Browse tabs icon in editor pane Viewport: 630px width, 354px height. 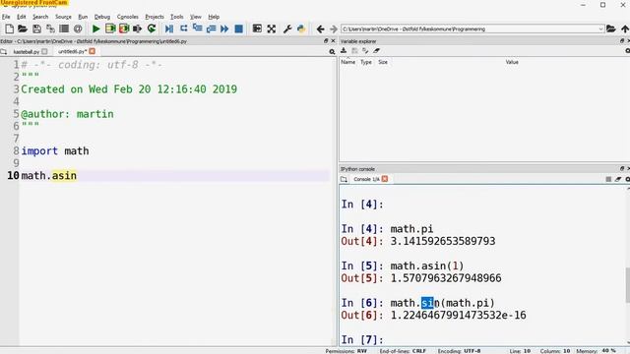click(x=4, y=52)
